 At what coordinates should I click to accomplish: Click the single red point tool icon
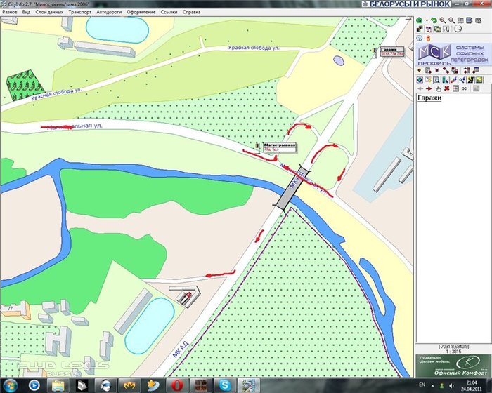[420, 71]
